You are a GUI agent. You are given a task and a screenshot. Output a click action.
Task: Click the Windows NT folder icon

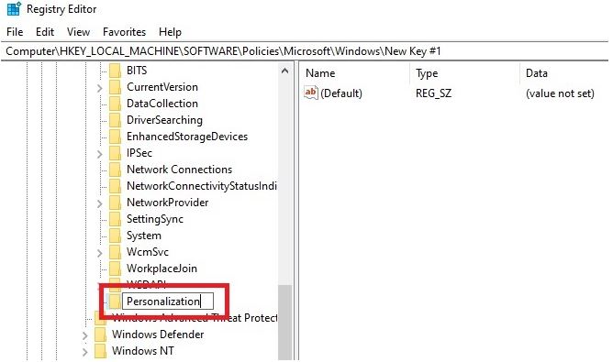[100, 351]
